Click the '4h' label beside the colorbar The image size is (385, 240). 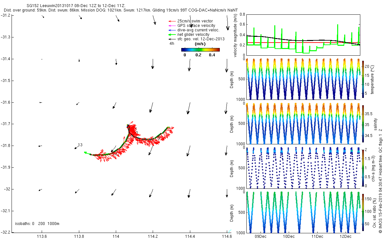(172, 44)
